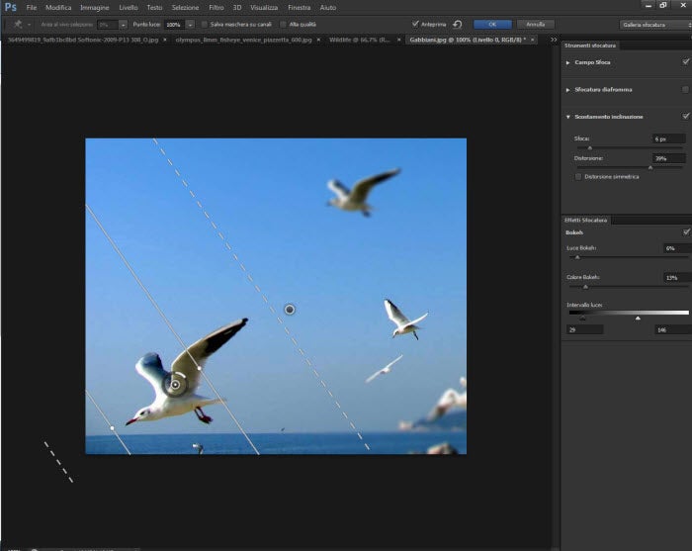Click the Distorsione slider handle
Screen dimensions: 692x551
point(649,167)
